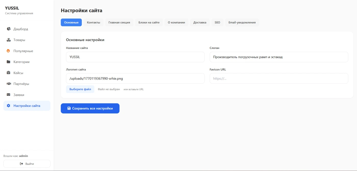Click the 'или вставьте URL' hint

(134, 89)
